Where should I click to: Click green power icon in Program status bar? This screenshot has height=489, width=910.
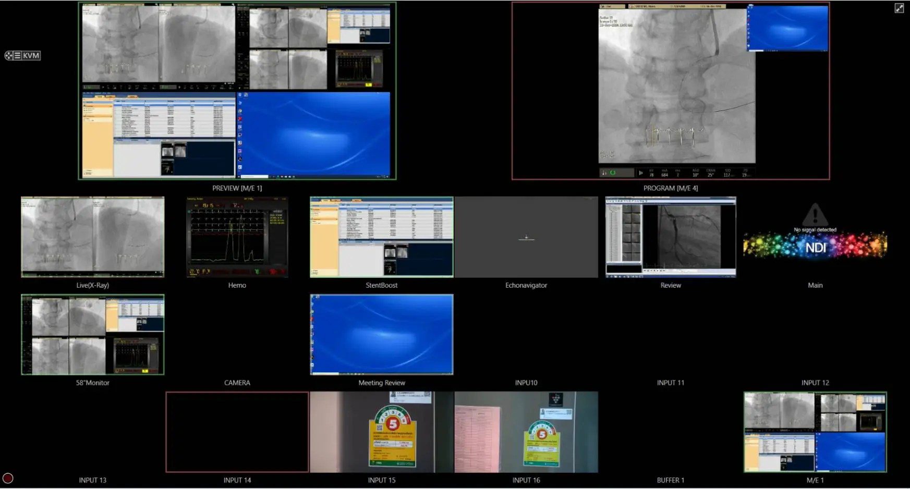tap(613, 173)
